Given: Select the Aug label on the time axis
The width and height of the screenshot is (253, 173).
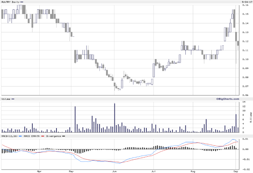Looking at the screenshot, I should click(x=192, y=172).
